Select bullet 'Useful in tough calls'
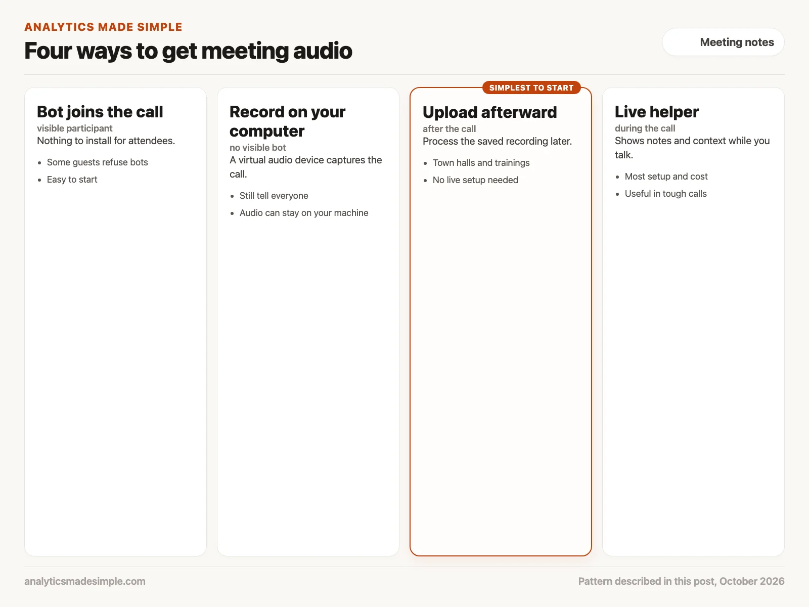Viewport: 809px width, 607px height. click(666, 194)
